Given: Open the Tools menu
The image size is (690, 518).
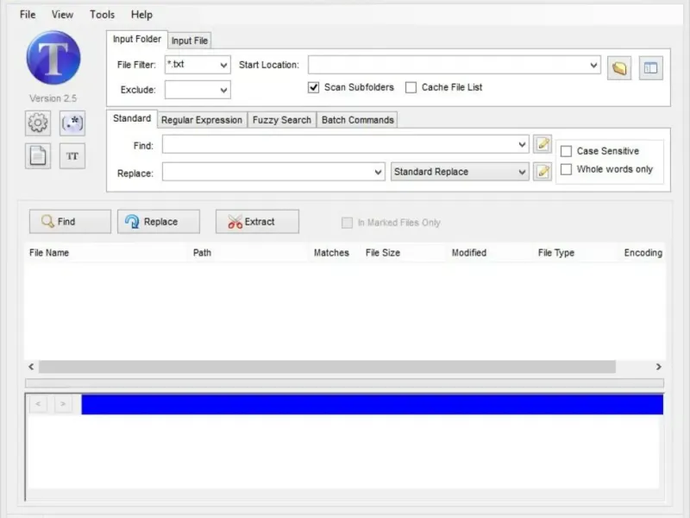Looking at the screenshot, I should 102,15.
